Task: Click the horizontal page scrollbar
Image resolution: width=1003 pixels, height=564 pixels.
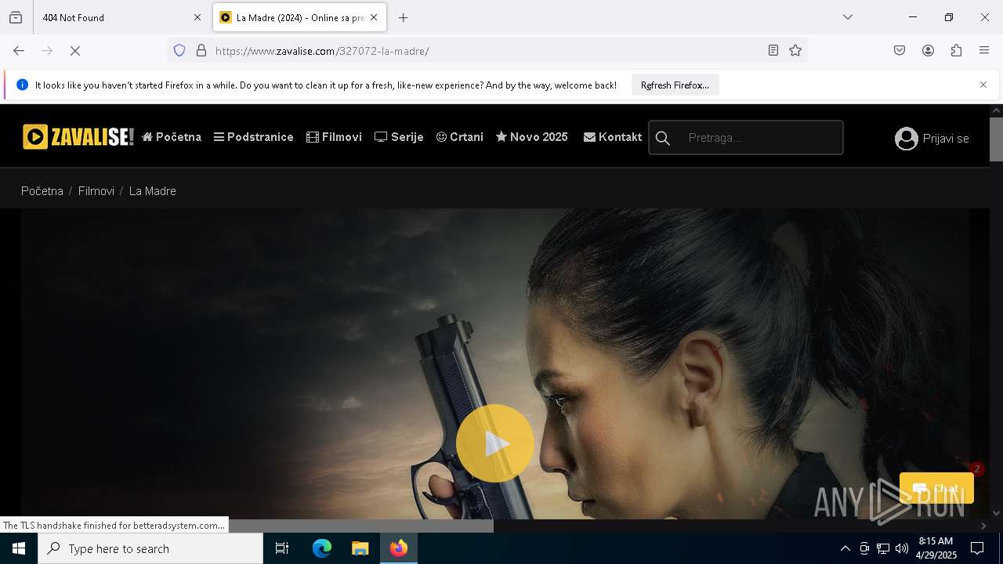Action: 361,526
